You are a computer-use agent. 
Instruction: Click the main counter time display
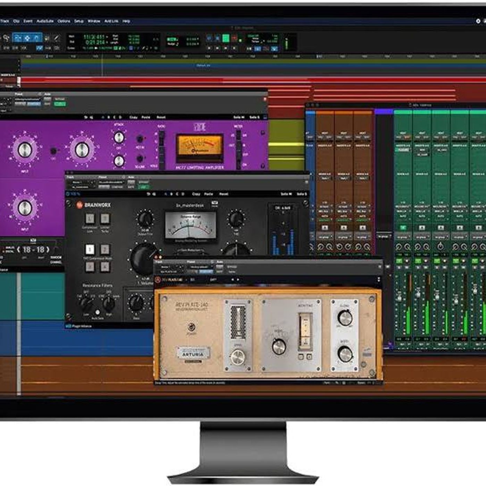click(94, 39)
